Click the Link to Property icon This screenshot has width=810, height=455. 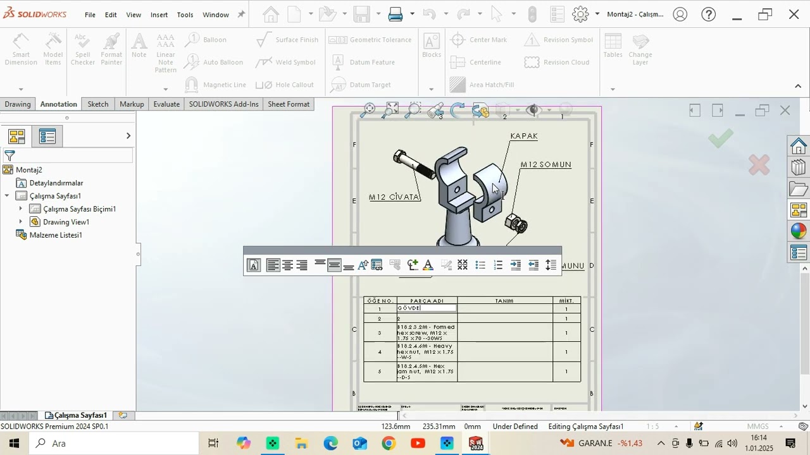point(377,265)
